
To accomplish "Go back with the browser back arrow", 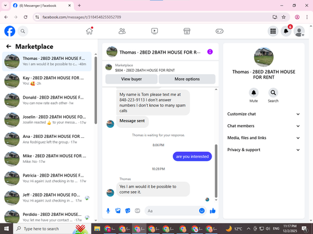I will (x=6, y=17).
